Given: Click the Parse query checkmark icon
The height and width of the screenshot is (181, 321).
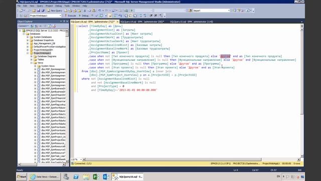Looking at the screenshot, I should pyautogui.click(x=97, y=16).
